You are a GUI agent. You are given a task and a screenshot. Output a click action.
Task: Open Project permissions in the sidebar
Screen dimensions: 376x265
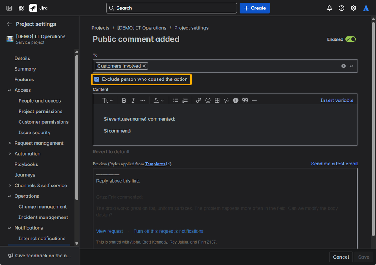tap(40, 111)
